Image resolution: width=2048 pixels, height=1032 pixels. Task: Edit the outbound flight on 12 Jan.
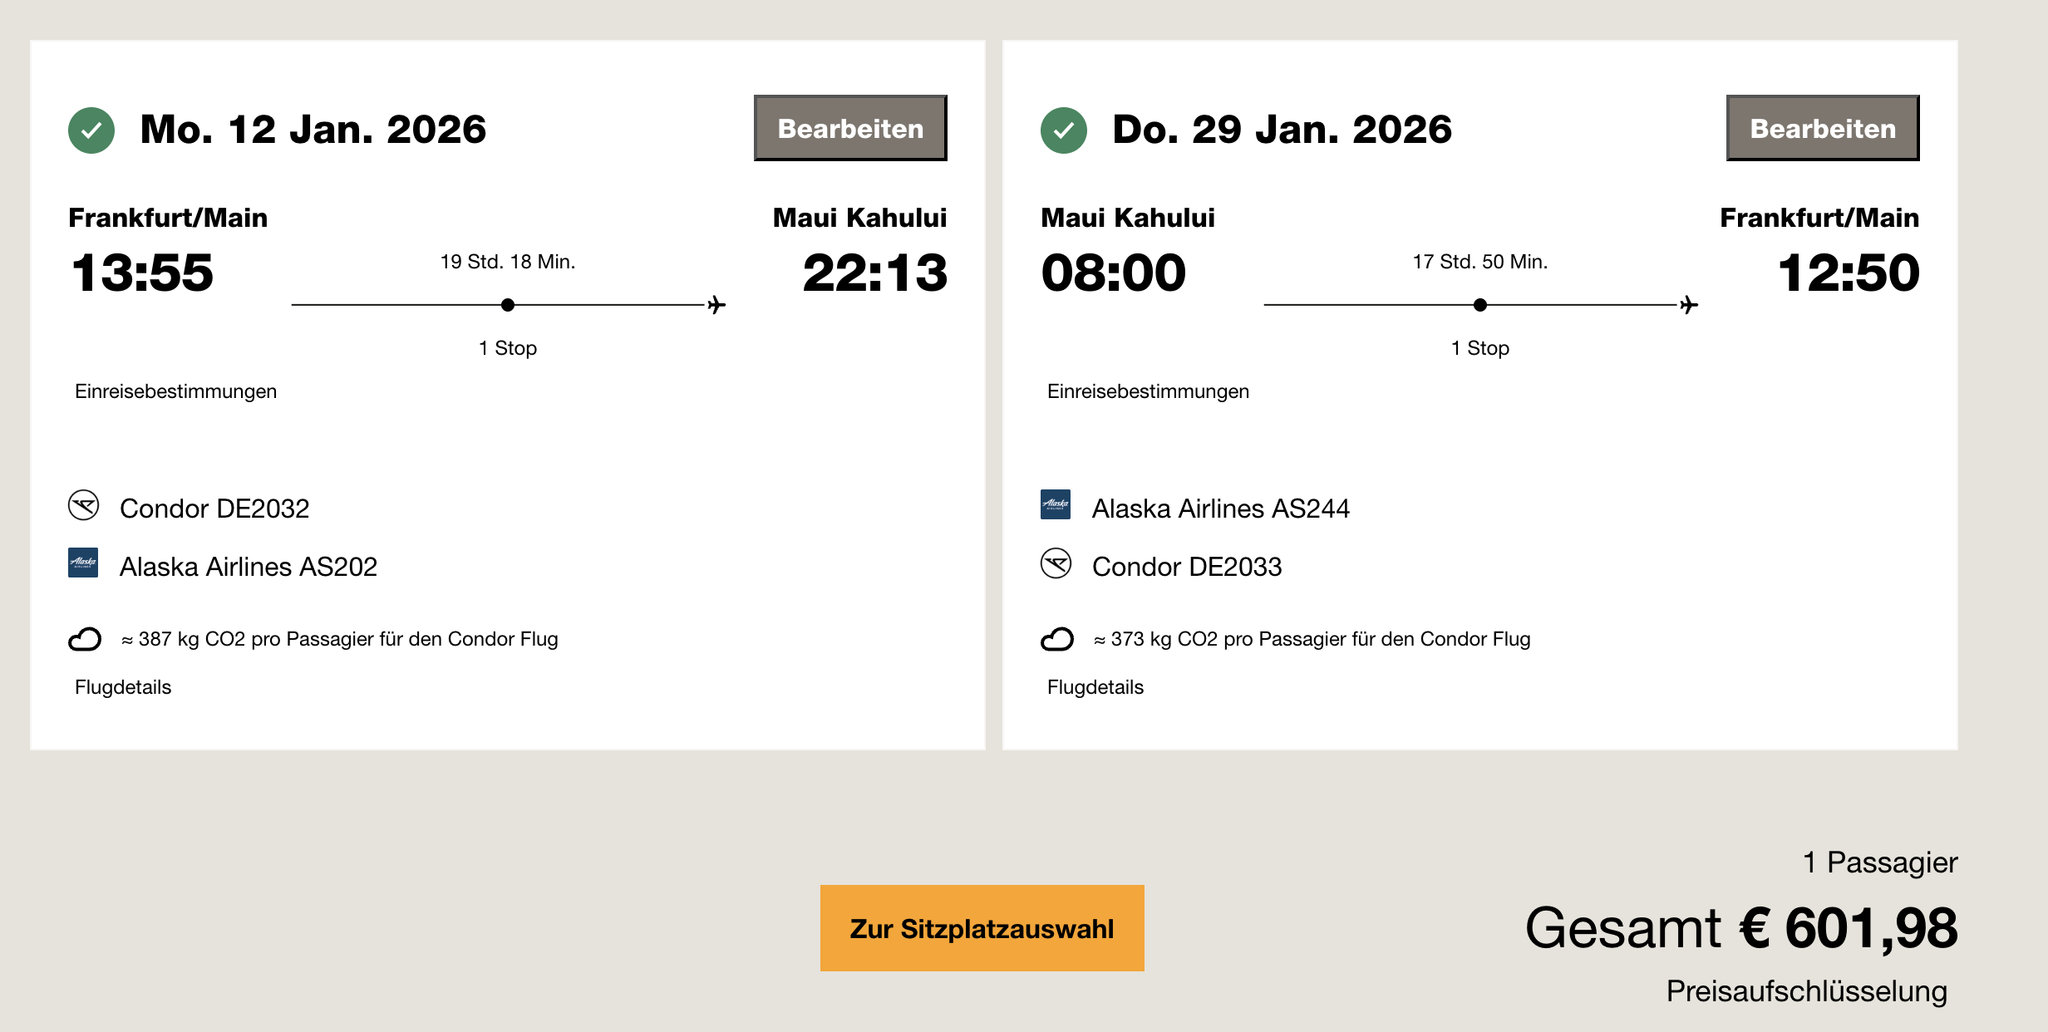[x=849, y=128]
